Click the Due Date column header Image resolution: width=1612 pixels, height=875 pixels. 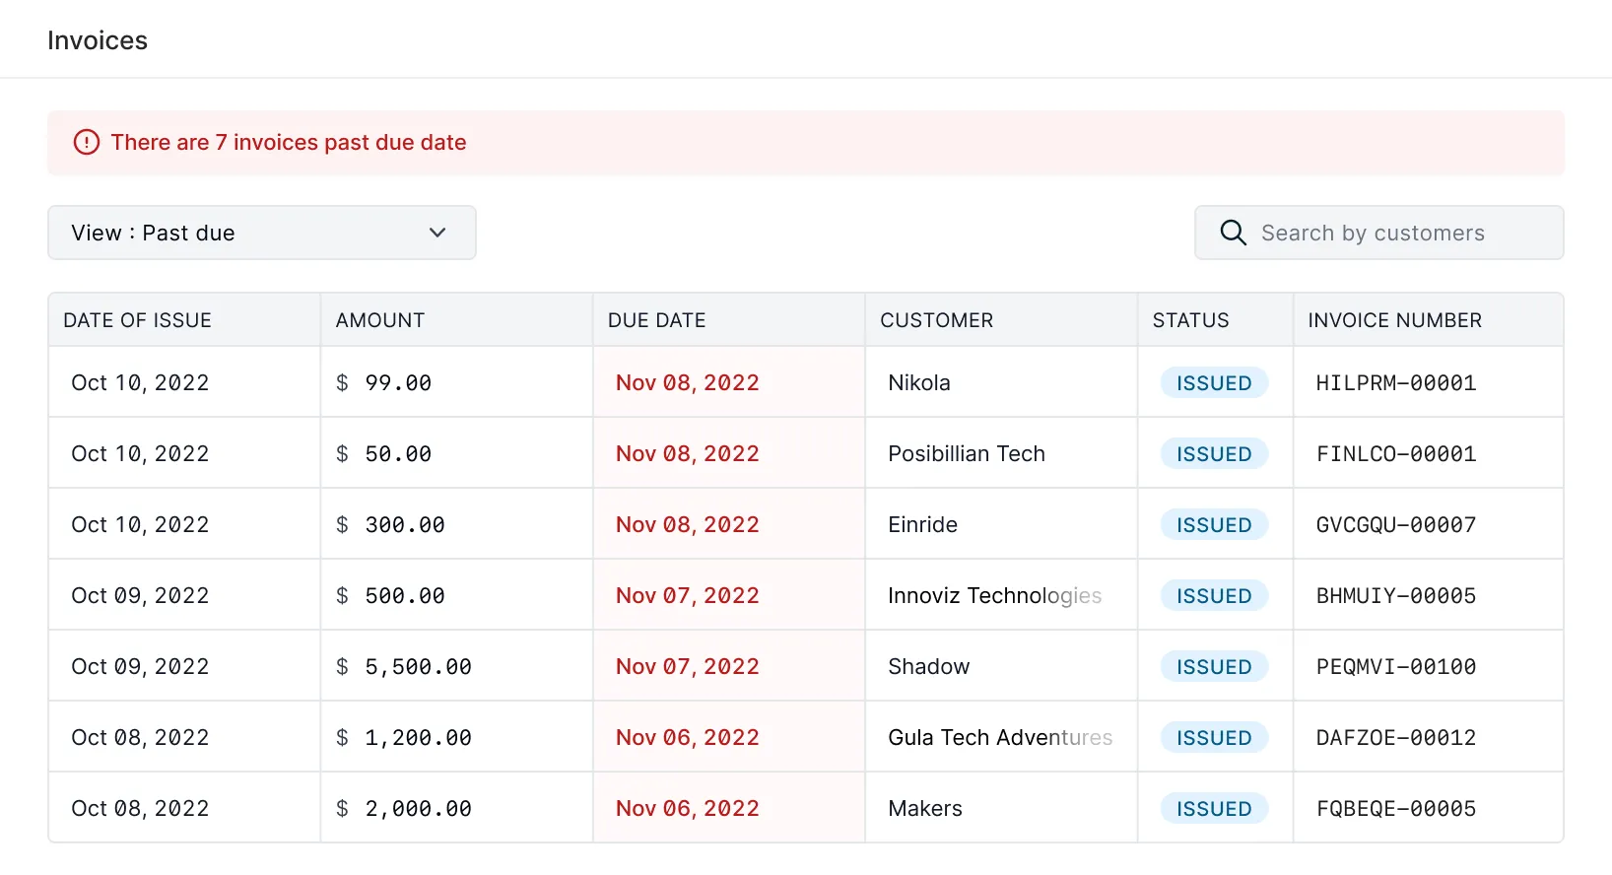click(x=656, y=320)
